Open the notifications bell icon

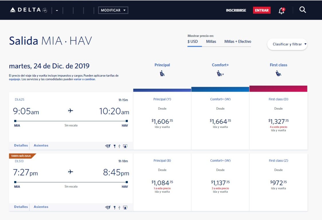[x=282, y=11]
